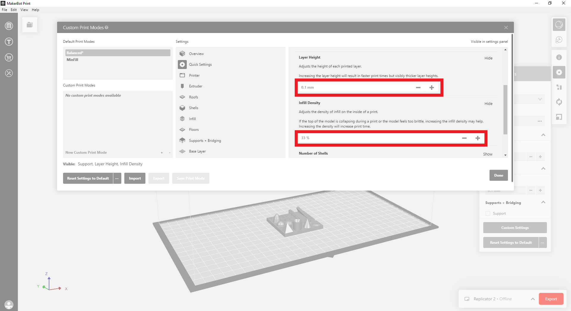
Task: Increase the Layer Height value
Action: click(x=432, y=87)
